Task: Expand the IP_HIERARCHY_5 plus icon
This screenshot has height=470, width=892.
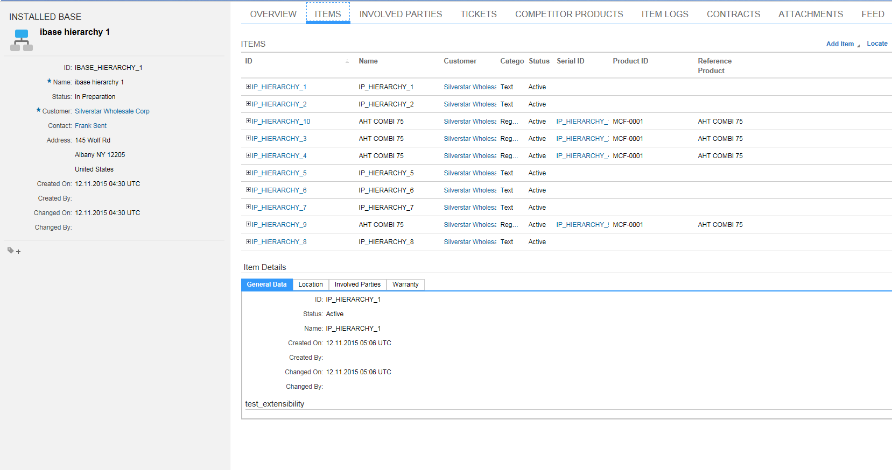Action: tap(248, 173)
